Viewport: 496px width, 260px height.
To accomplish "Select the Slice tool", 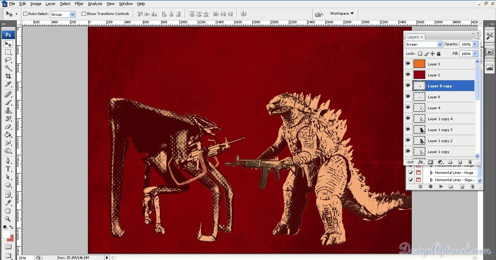I will [x=8, y=84].
